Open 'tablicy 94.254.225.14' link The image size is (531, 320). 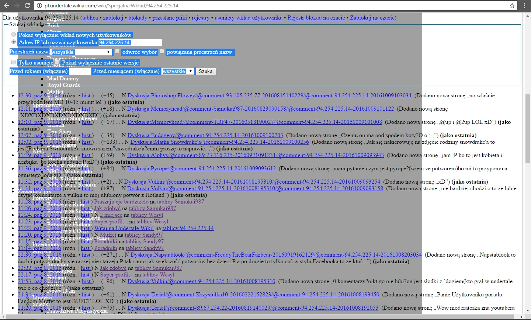point(188,228)
